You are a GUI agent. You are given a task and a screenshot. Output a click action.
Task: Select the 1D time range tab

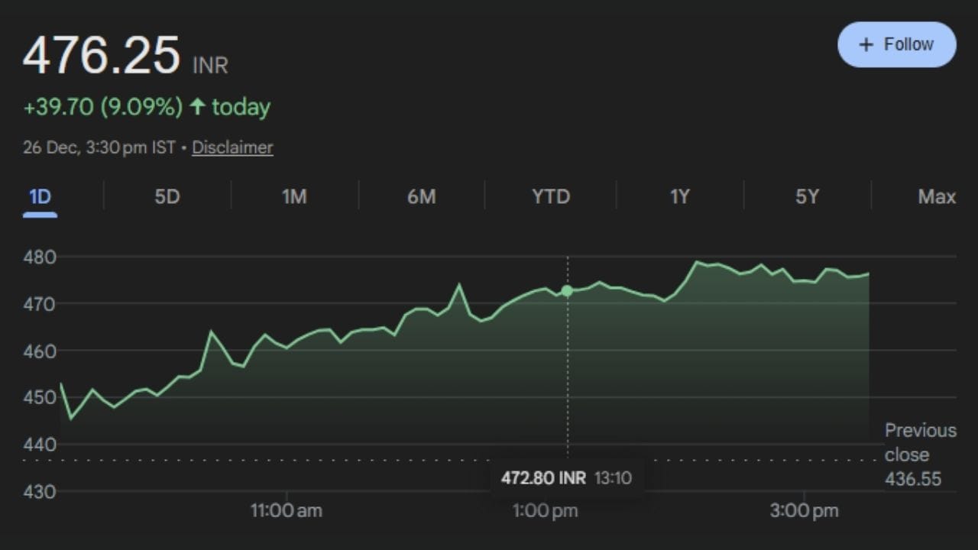pyautogui.click(x=40, y=197)
